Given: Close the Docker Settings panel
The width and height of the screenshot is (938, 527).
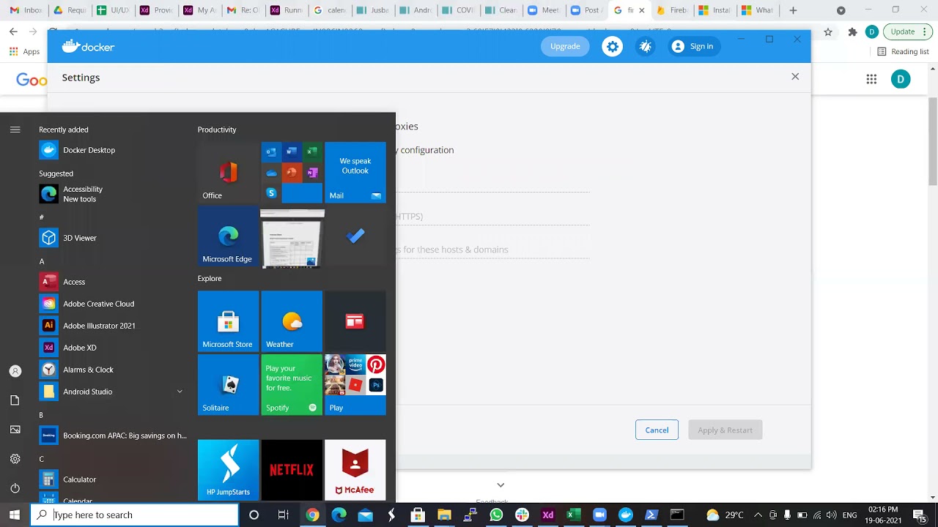Looking at the screenshot, I should (795, 76).
